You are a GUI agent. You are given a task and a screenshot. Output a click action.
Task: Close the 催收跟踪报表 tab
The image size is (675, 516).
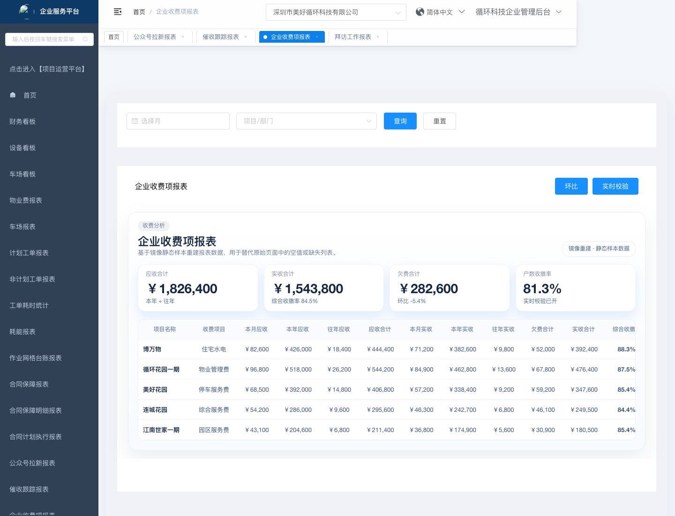coord(246,37)
